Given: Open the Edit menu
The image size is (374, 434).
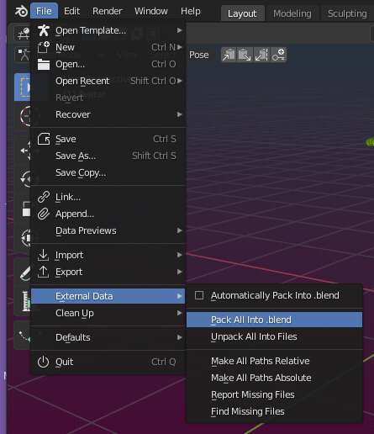Looking at the screenshot, I should click(x=71, y=11).
